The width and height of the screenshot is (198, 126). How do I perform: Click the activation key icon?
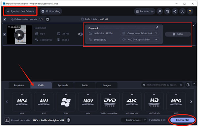point(160,11)
